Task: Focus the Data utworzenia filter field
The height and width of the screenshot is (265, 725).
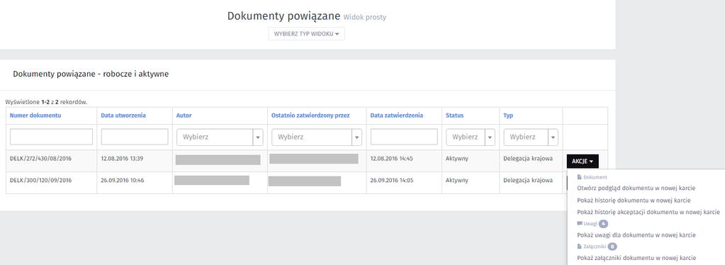Action: point(135,137)
